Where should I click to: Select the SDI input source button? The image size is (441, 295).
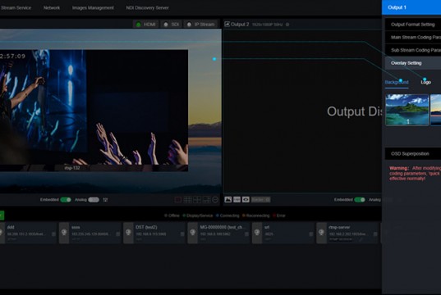click(172, 25)
